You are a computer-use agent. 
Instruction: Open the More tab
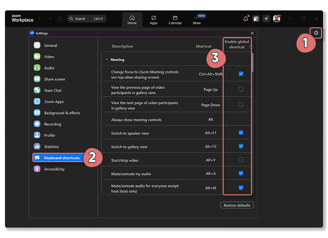(x=197, y=20)
